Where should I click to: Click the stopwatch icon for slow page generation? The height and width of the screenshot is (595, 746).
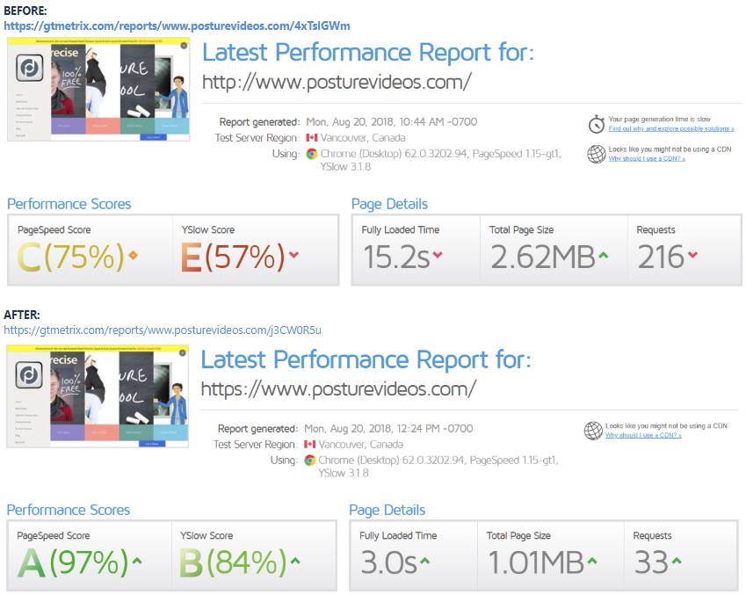click(x=596, y=124)
